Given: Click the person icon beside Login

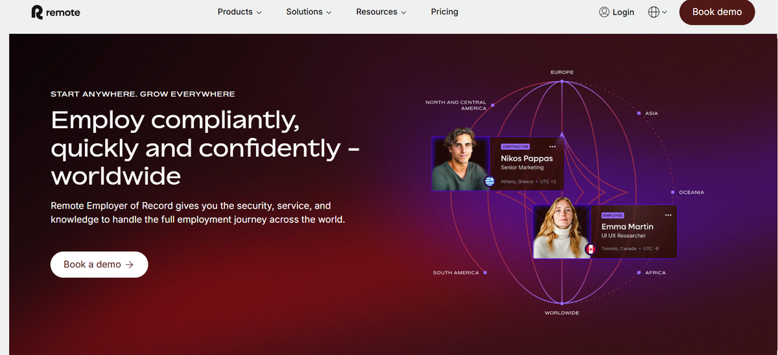Looking at the screenshot, I should click(x=604, y=12).
